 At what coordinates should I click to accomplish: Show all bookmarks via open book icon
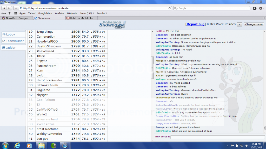[x=9, y=13]
